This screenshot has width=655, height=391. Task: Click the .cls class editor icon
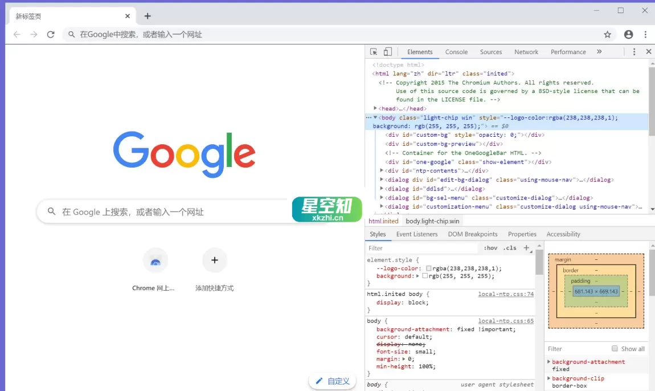pos(509,248)
